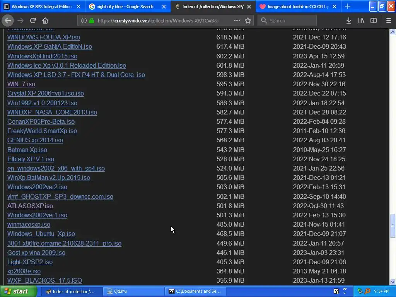
Task: Open 3801.x86fre.omame.210628-2311_pro.iso link
Action: [65, 244]
